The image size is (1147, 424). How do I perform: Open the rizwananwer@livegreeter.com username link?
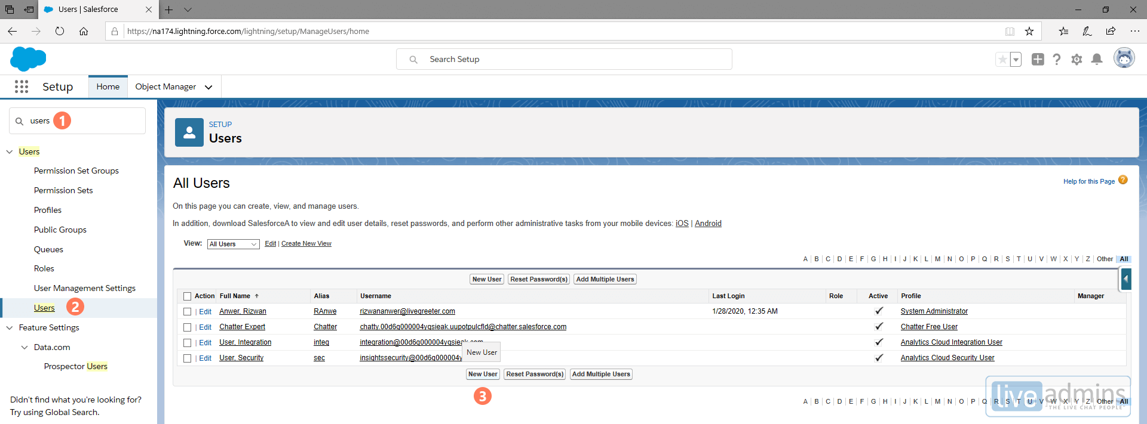coord(407,311)
